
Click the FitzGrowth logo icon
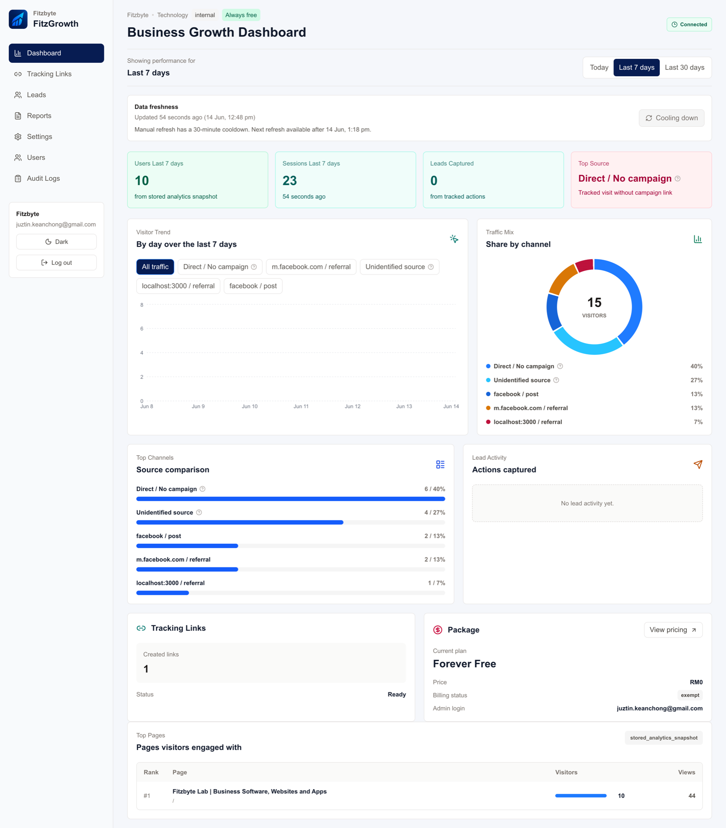[x=18, y=19]
